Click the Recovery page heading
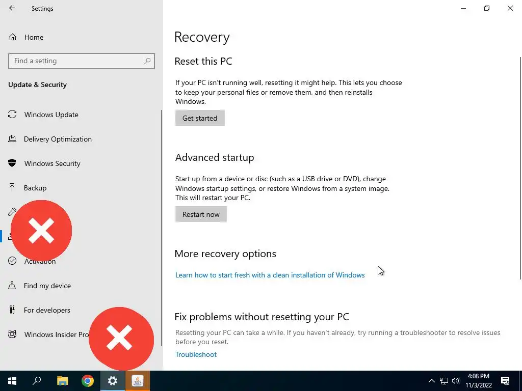Viewport: 522px width, 391px height. [x=202, y=37]
